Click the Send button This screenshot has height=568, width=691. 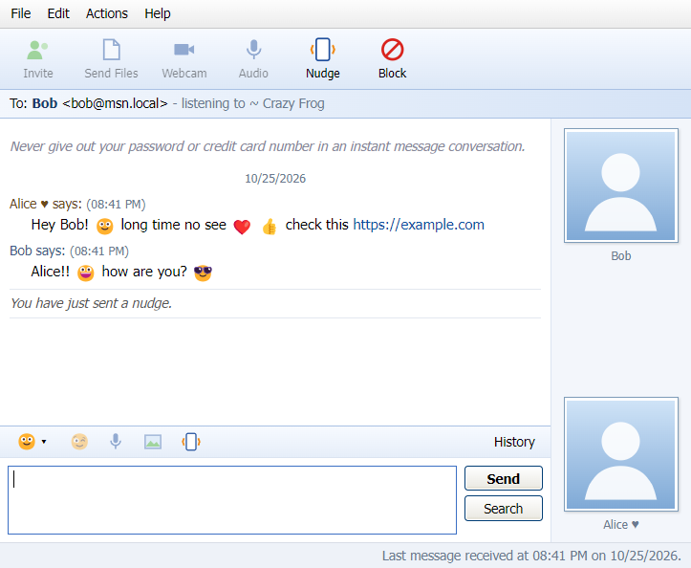point(504,478)
